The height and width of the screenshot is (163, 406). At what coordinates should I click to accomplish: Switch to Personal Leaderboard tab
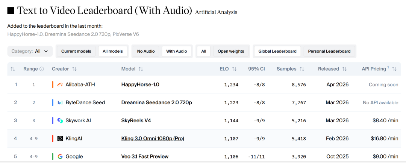pyautogui.click(x=329, y=51)
